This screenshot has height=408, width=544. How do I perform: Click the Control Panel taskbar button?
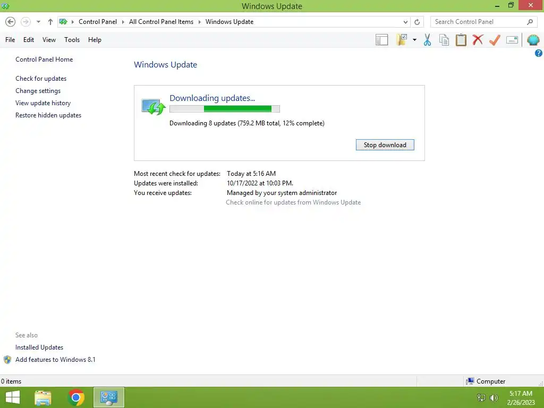click(108, 397)
